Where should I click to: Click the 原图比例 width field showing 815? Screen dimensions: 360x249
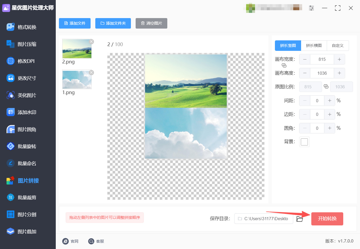(311, 87)
